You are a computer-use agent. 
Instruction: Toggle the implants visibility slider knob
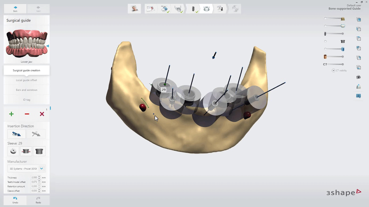(342, 33)
